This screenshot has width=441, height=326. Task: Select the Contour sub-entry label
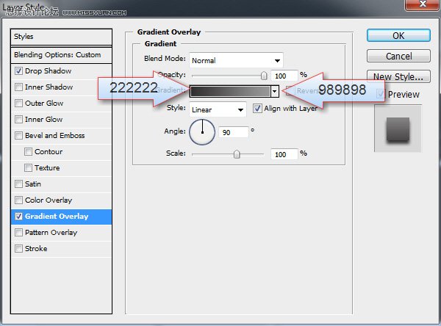49,152
